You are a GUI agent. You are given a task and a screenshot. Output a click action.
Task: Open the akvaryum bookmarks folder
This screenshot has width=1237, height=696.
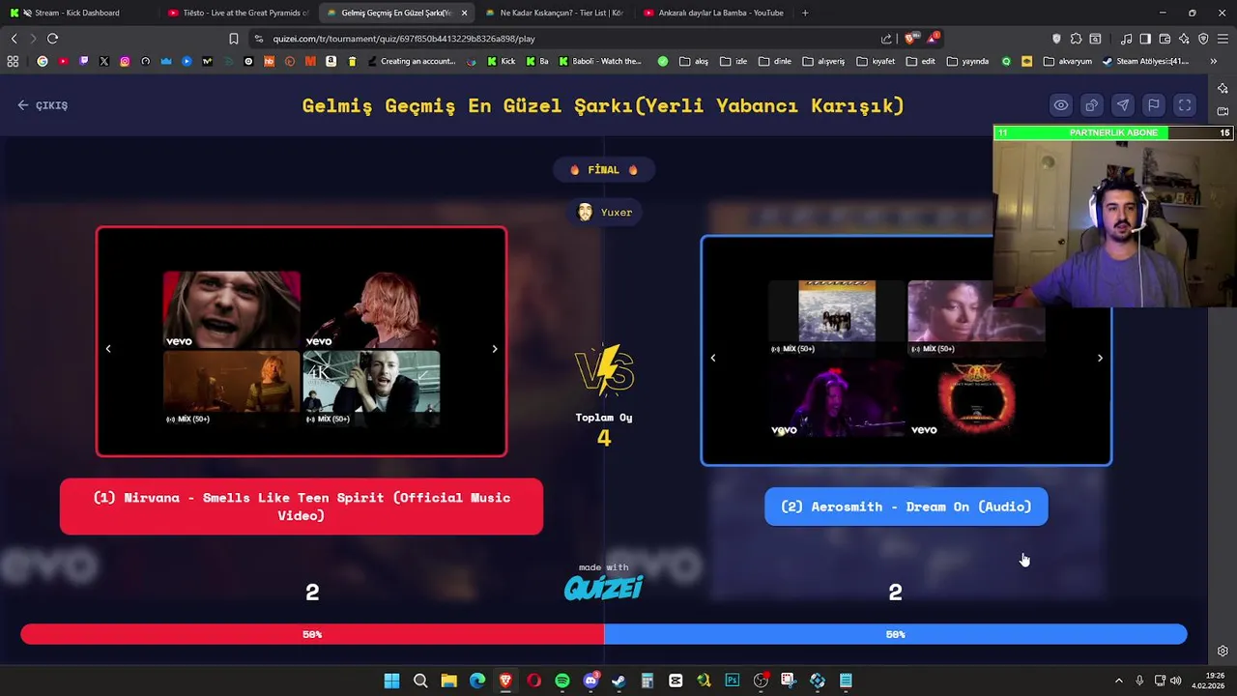click(1067, 61)
